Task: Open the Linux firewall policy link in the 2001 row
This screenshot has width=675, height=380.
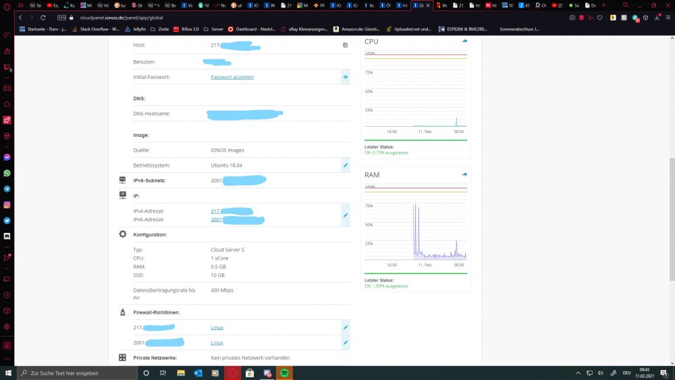Action: pyautogui.click(x=217, y=343)
